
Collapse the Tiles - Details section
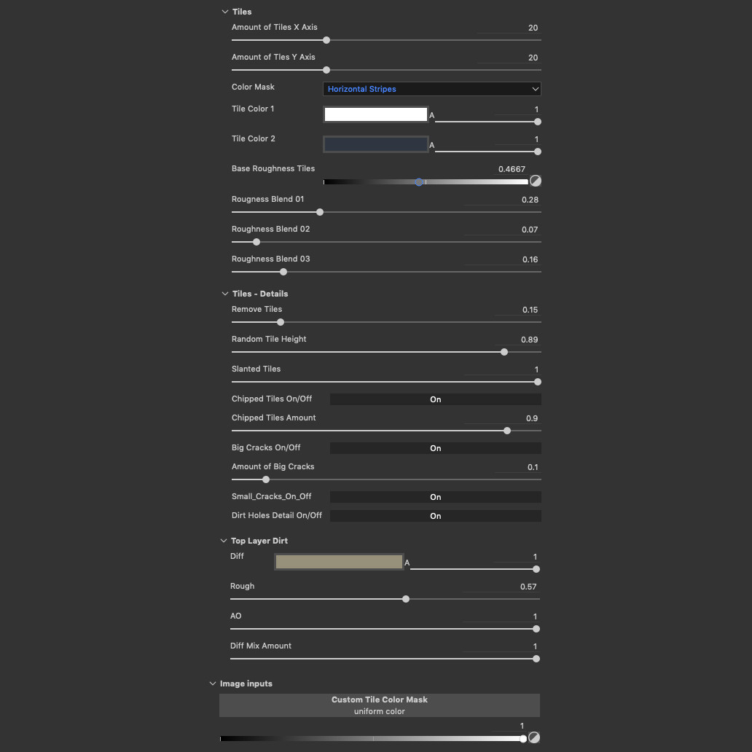225,294
